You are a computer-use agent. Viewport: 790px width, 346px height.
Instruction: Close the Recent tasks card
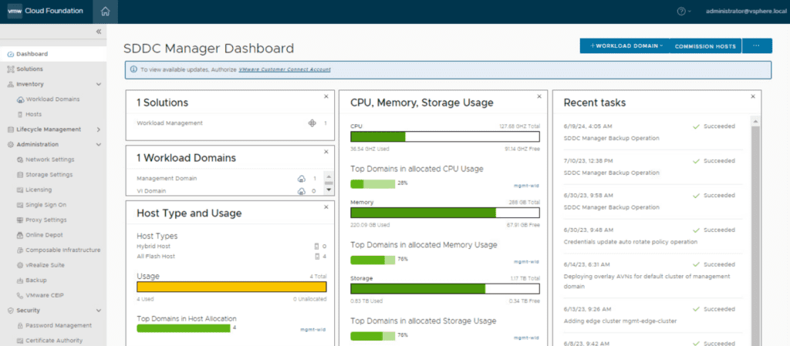753,96
